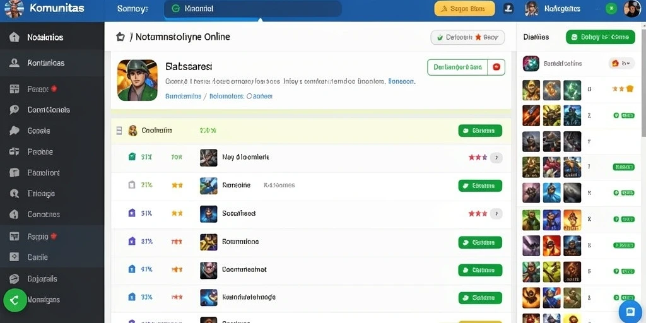Open the blue floating chat bubble

630,311
